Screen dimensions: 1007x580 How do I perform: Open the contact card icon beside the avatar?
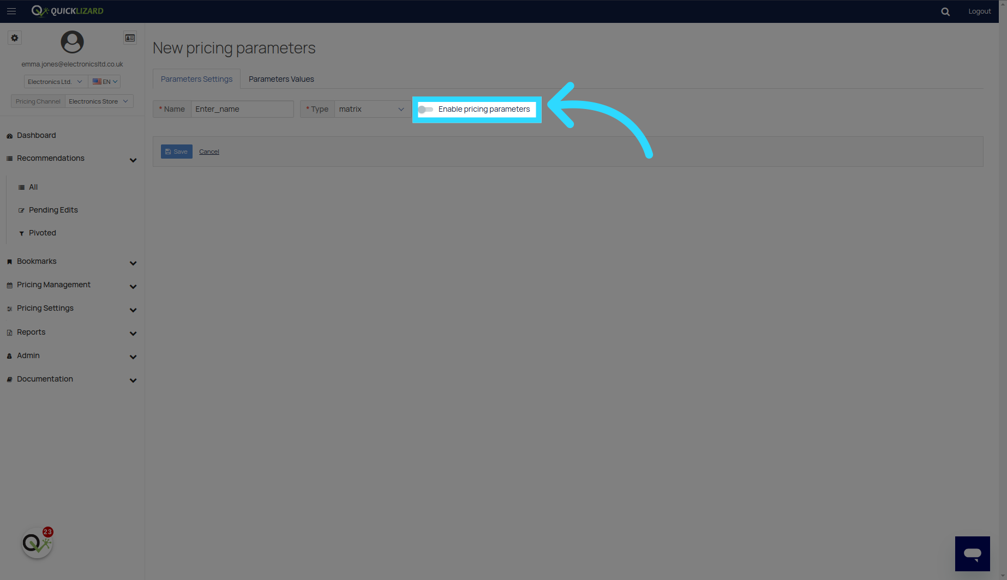click(x=130, y=38)
